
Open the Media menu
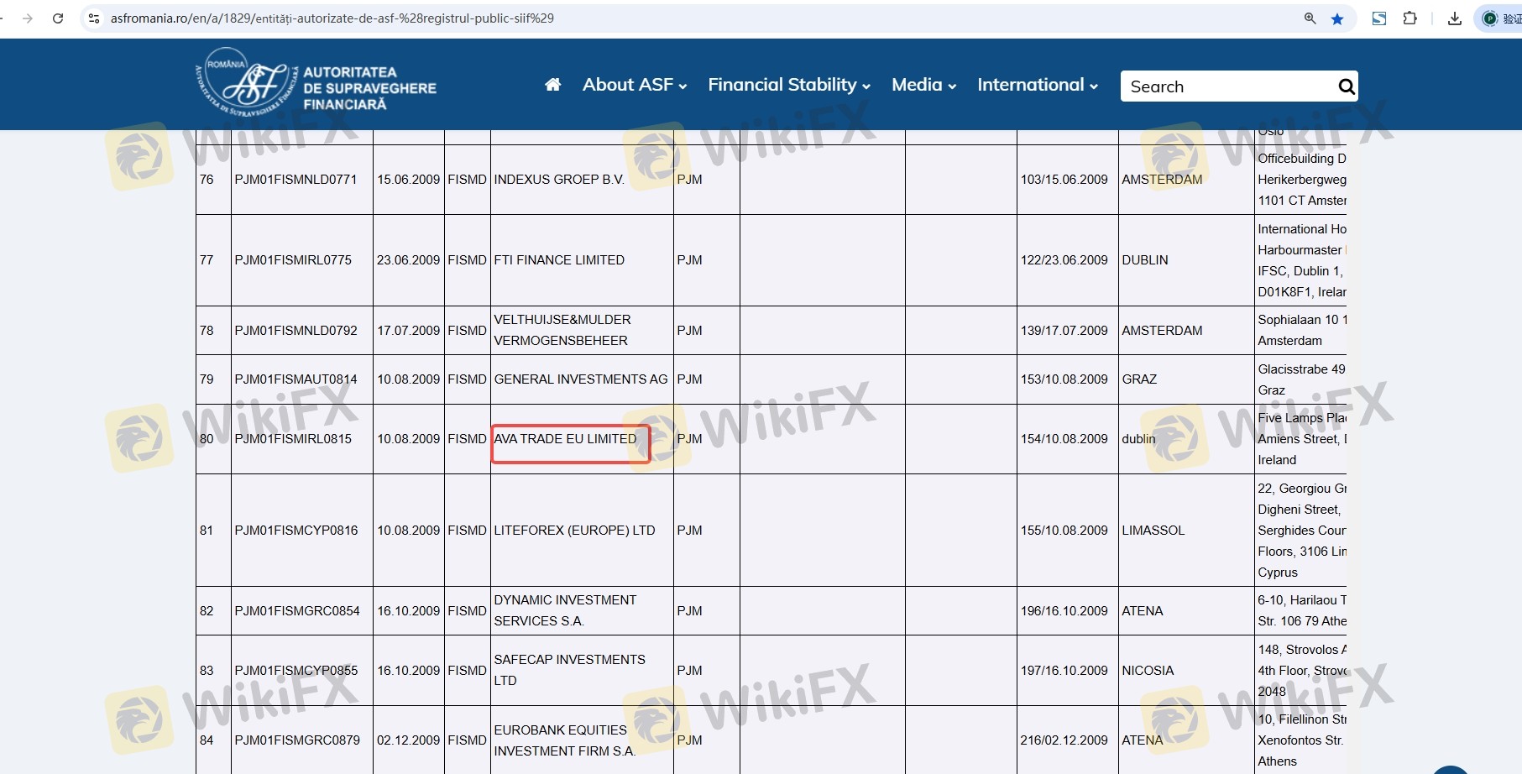tap(923, 85)
